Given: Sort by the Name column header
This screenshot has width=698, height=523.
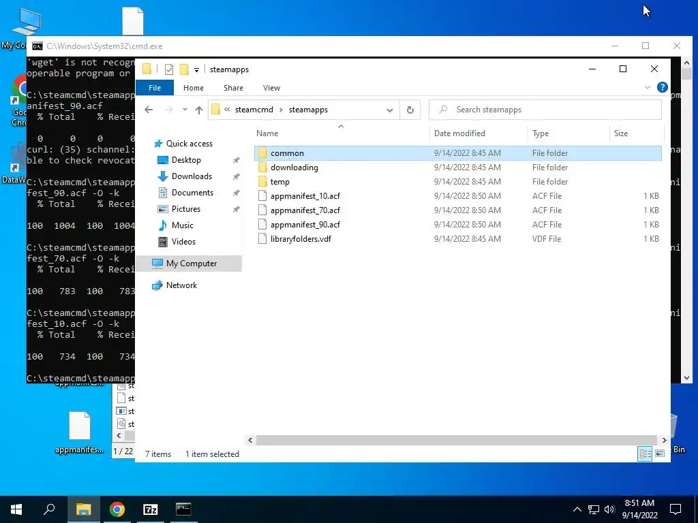Looking at the screenshot, I should click(x=267, y=133).
